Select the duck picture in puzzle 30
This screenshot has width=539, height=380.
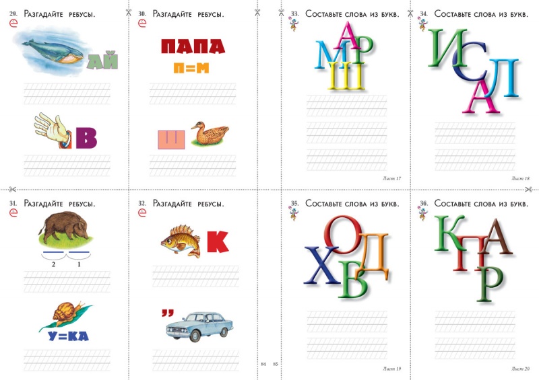(209, 135)
